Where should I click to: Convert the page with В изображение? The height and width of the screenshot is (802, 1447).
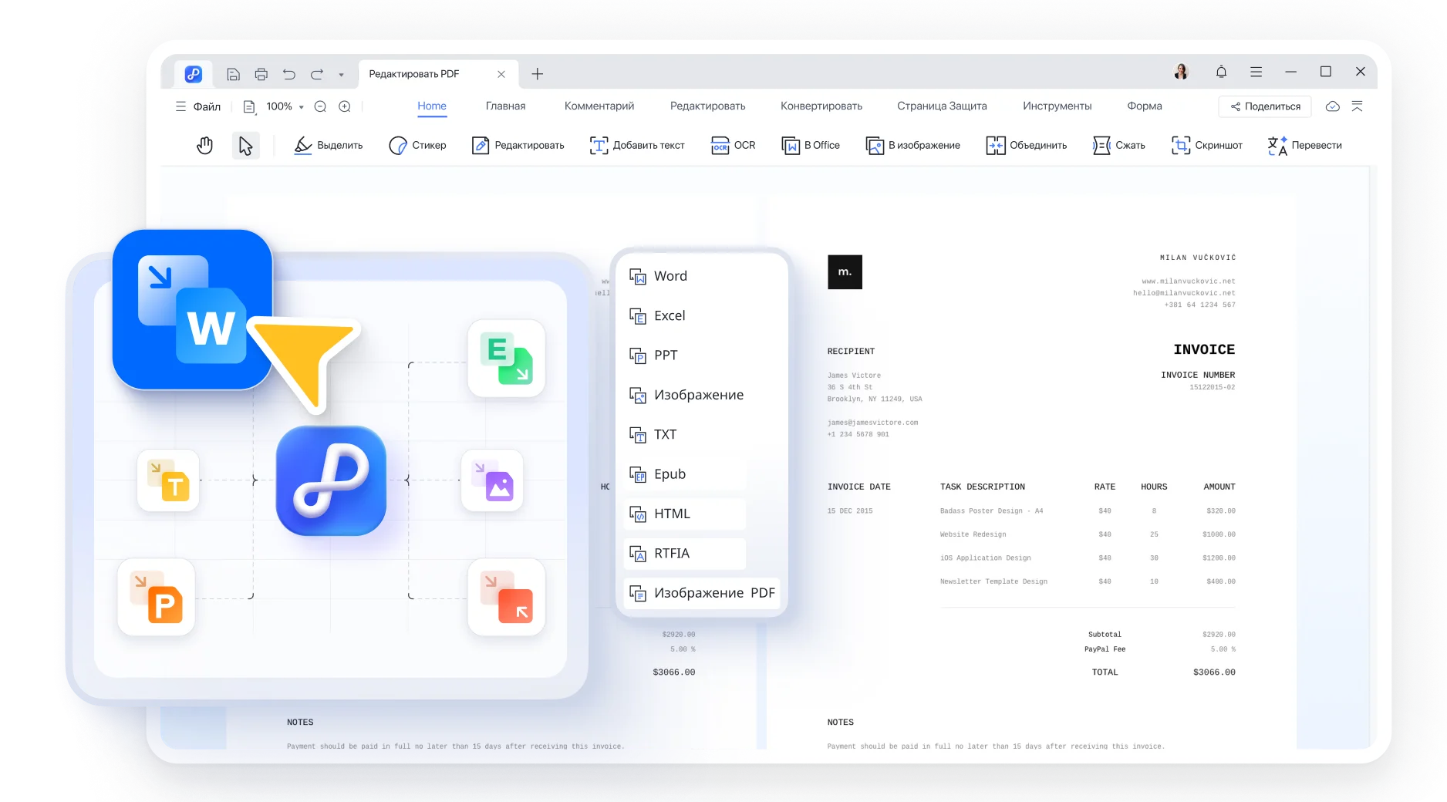tap(912, 145)
